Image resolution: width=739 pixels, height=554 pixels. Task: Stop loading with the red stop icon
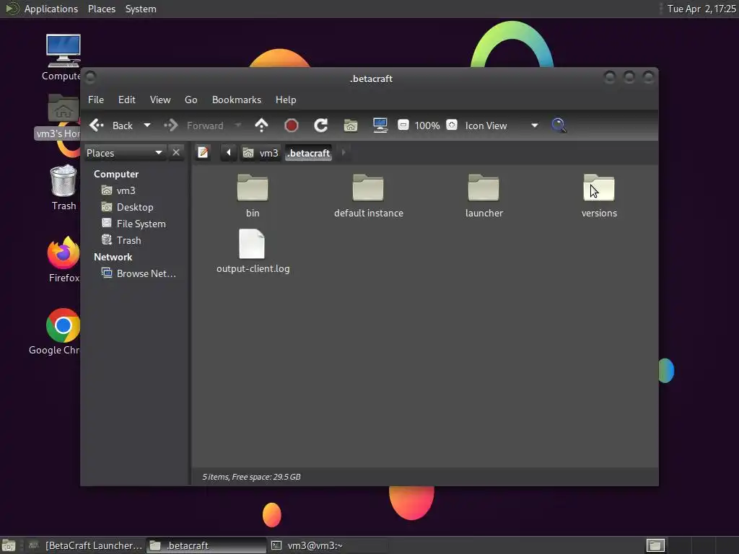(292, 126)
